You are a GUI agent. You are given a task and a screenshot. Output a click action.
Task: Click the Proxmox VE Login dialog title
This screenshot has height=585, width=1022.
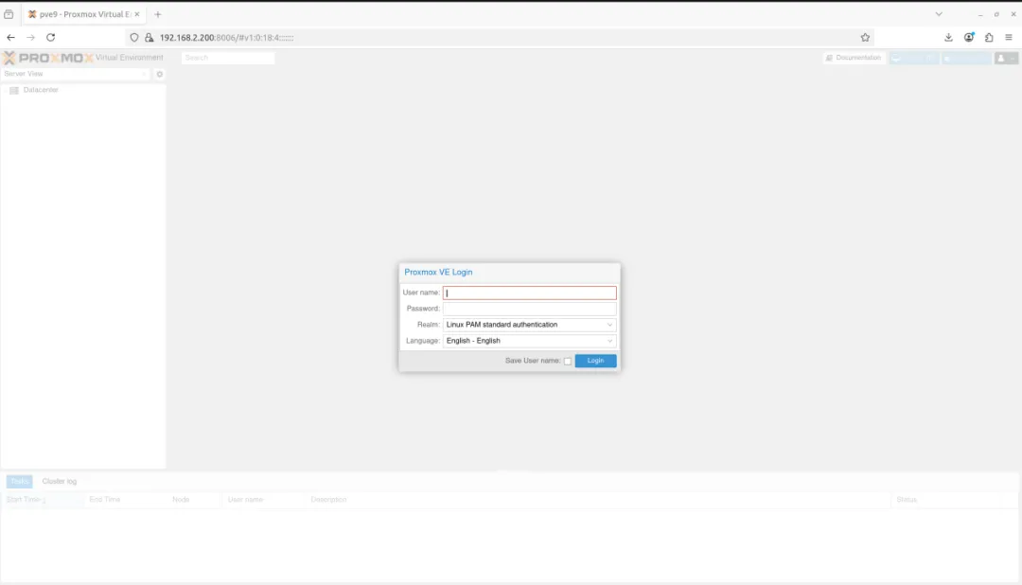[x=438, y=272]
